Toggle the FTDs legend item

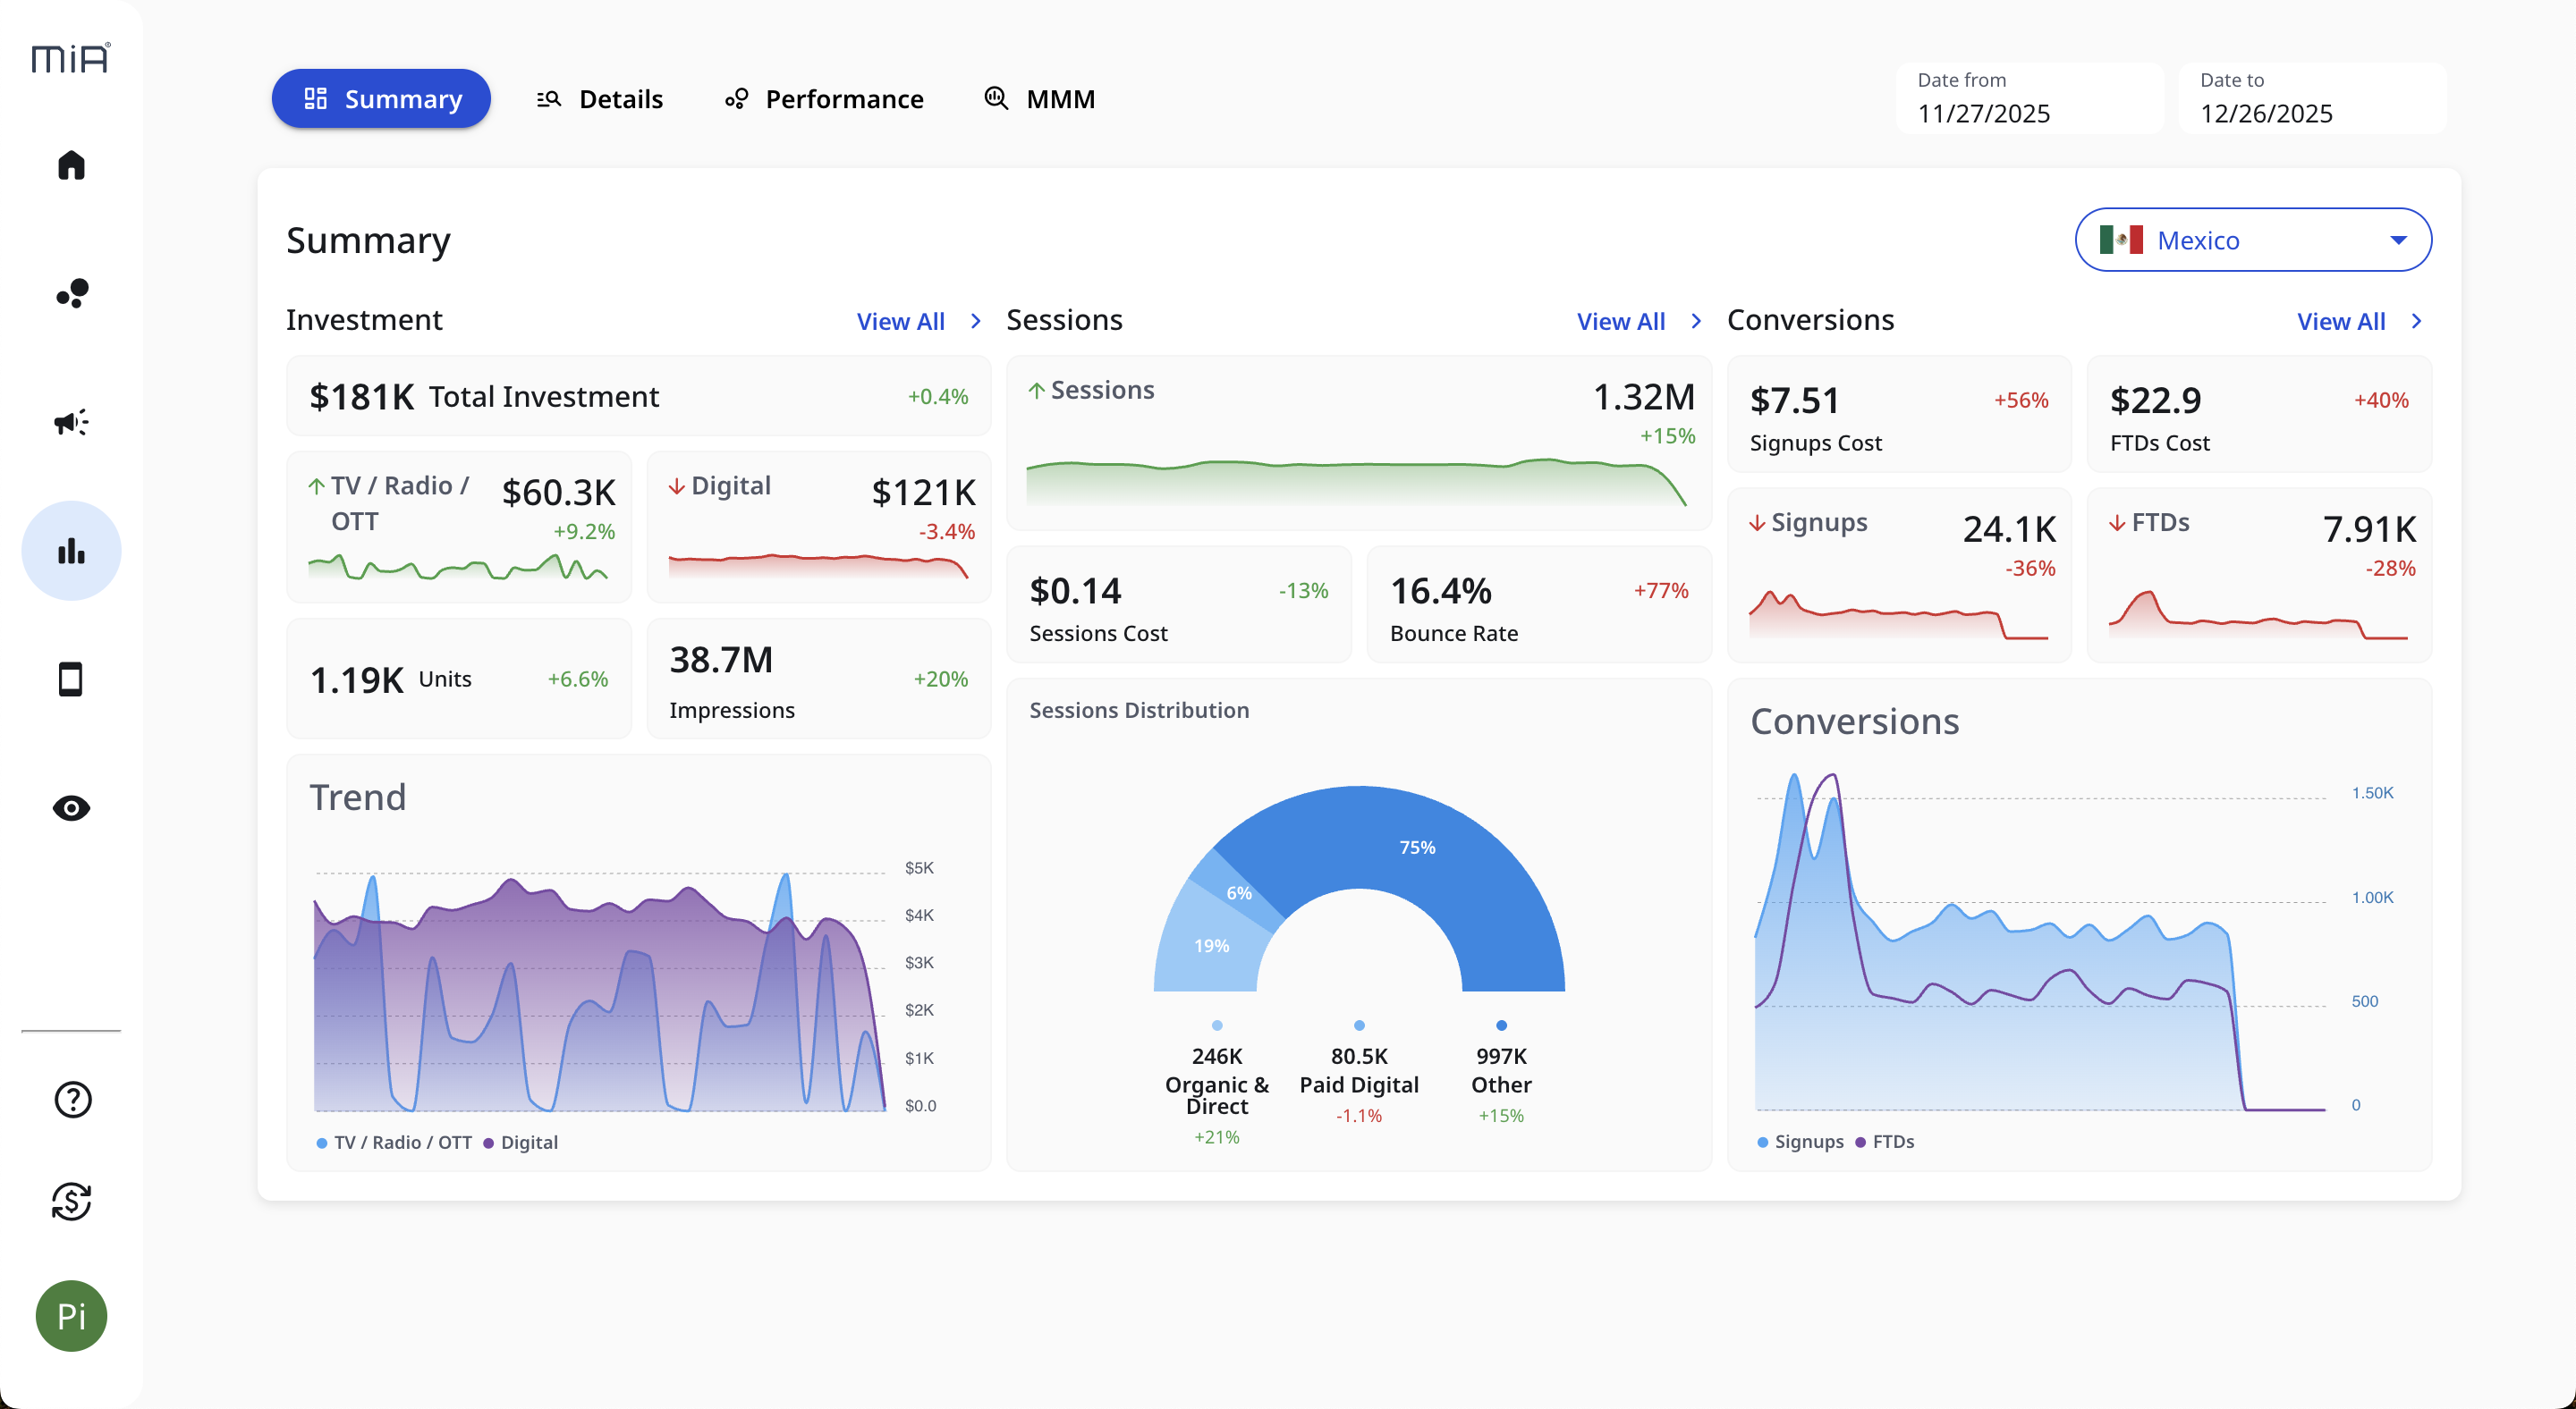click(x=1885, y=1141)
